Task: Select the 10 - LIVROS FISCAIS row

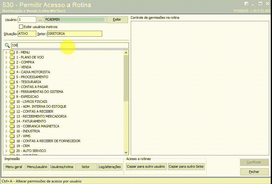Action: (32, 102)
